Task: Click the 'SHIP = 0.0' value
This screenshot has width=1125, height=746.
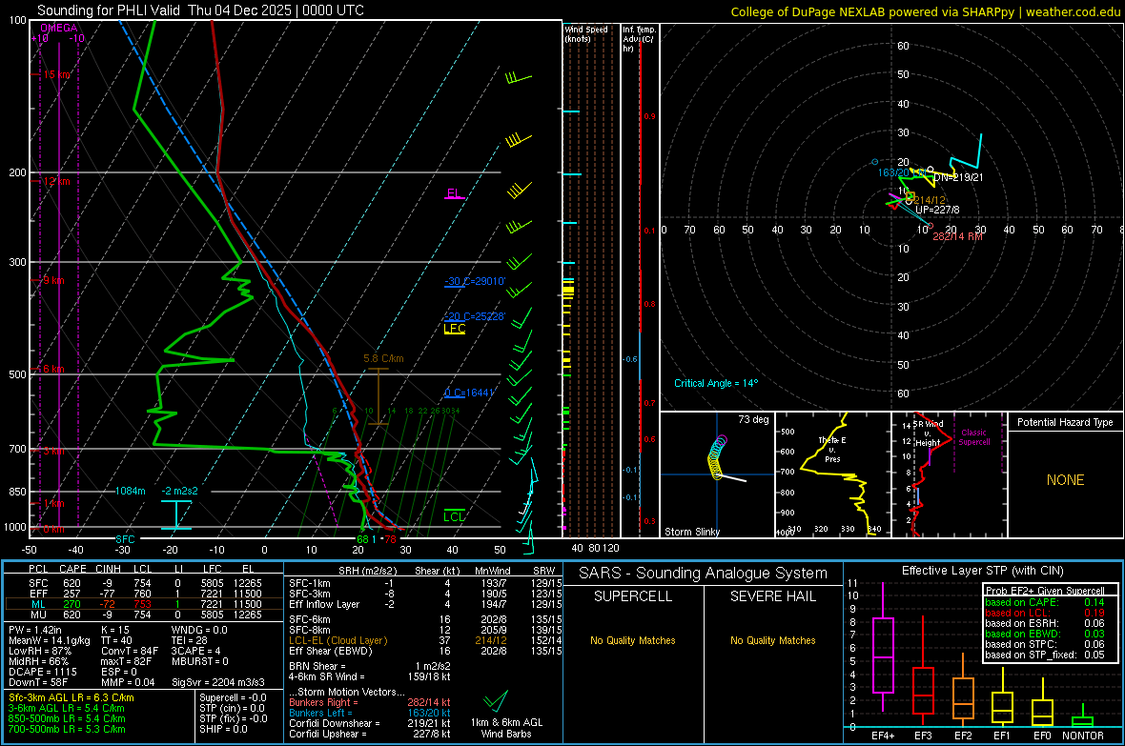Action: click(x=223, y=729)
